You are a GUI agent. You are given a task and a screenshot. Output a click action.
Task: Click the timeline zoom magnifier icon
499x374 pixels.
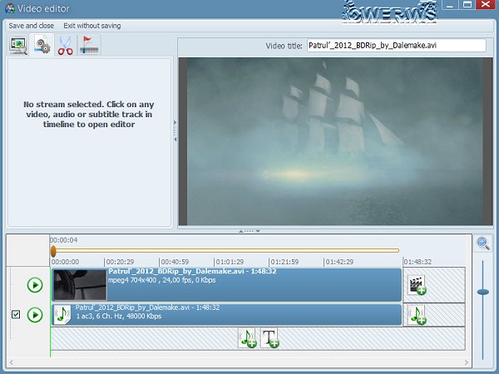[482, 244]
